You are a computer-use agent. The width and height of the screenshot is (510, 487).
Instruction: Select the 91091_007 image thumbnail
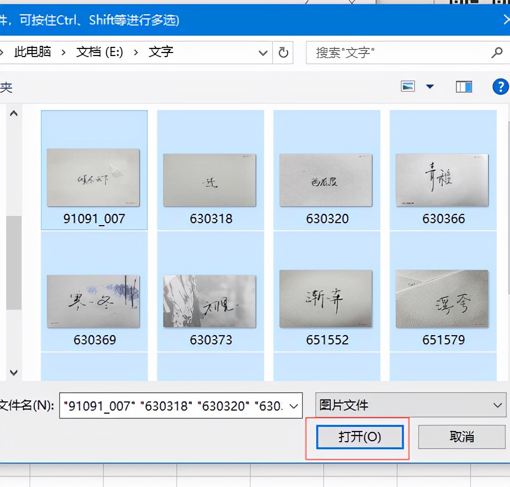93,178
